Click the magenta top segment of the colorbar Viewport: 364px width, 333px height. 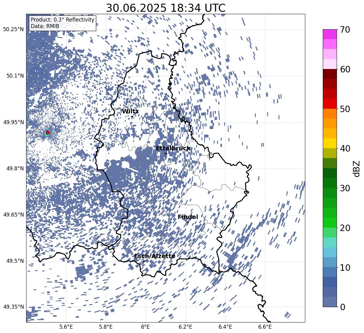330,35
